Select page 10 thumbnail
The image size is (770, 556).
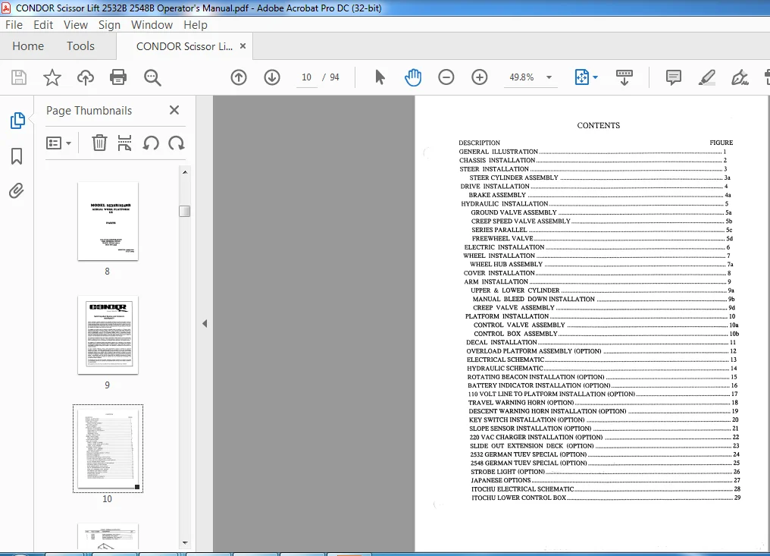[x=108, y=449]
